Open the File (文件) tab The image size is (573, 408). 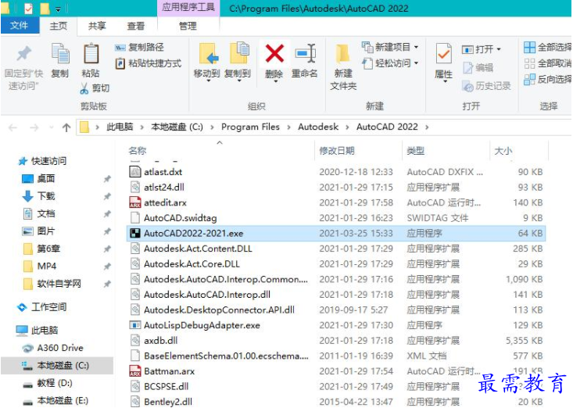[20, 26]
